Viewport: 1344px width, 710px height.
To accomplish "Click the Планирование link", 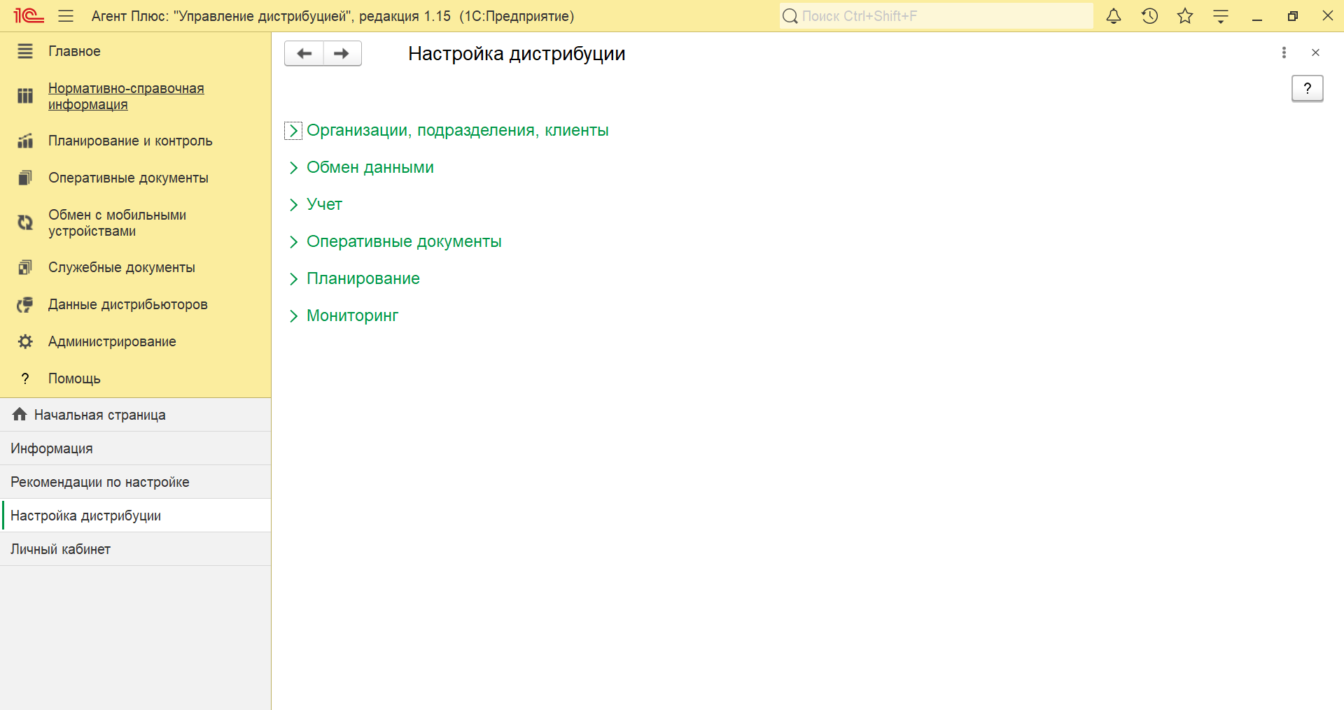I will (363, 278).
